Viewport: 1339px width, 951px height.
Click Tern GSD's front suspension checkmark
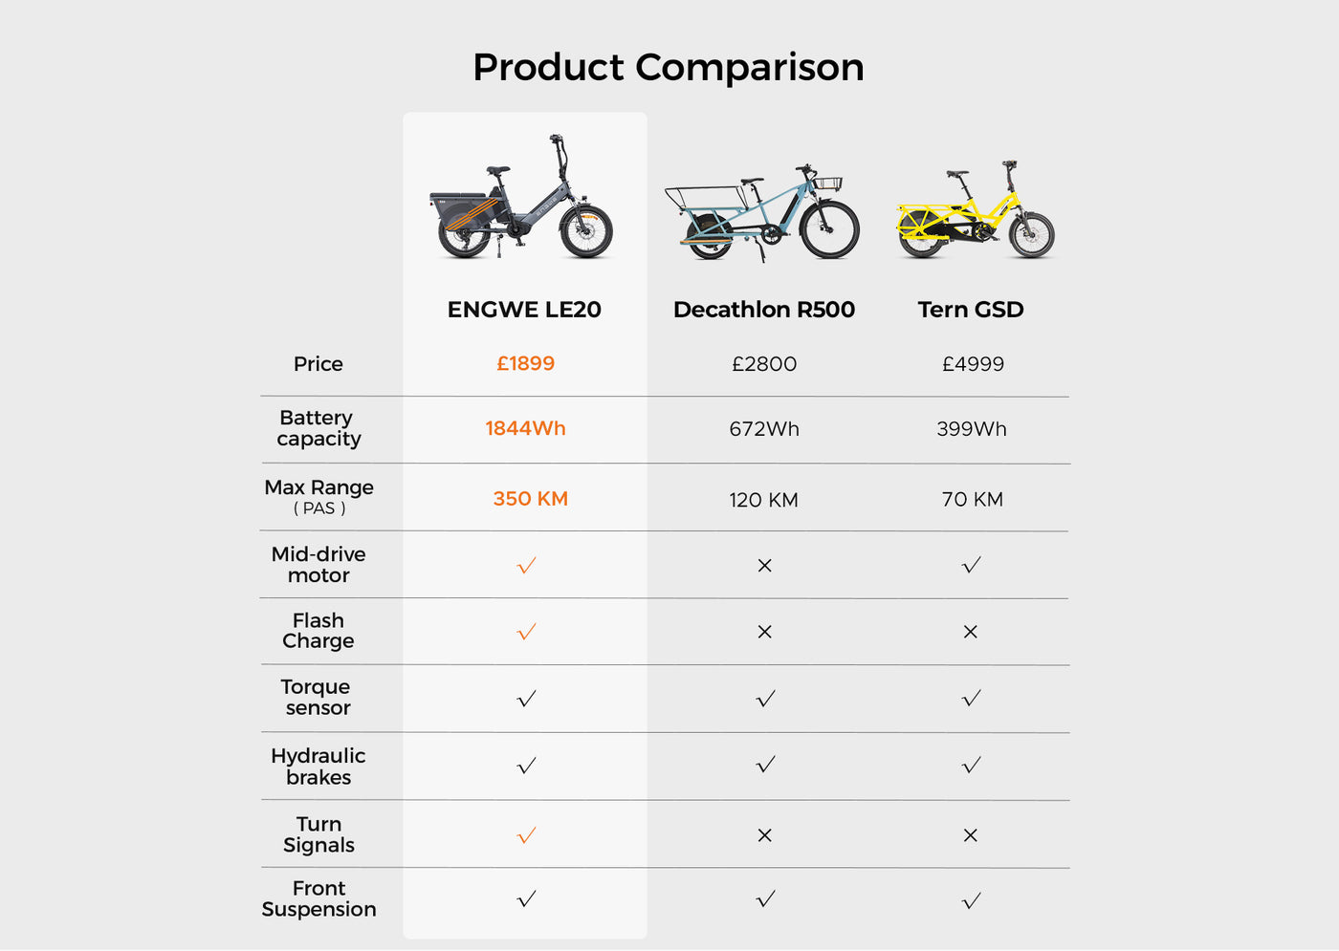[971, 900]
